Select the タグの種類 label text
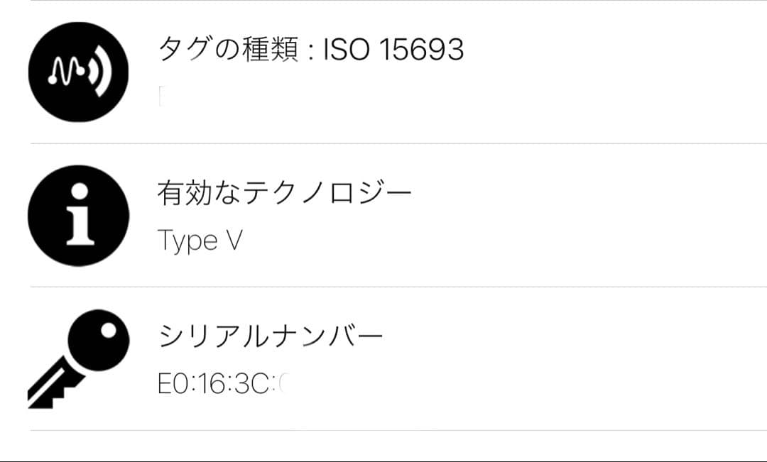 [227, 50]
